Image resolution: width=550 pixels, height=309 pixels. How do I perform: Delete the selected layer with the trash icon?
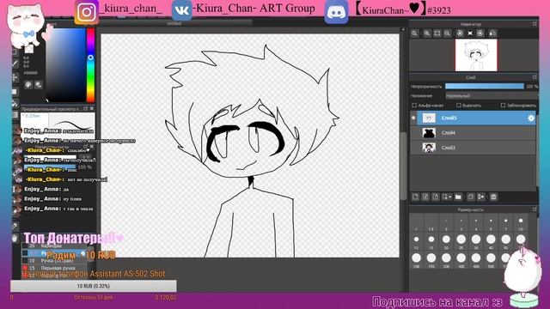coord(493,197)
